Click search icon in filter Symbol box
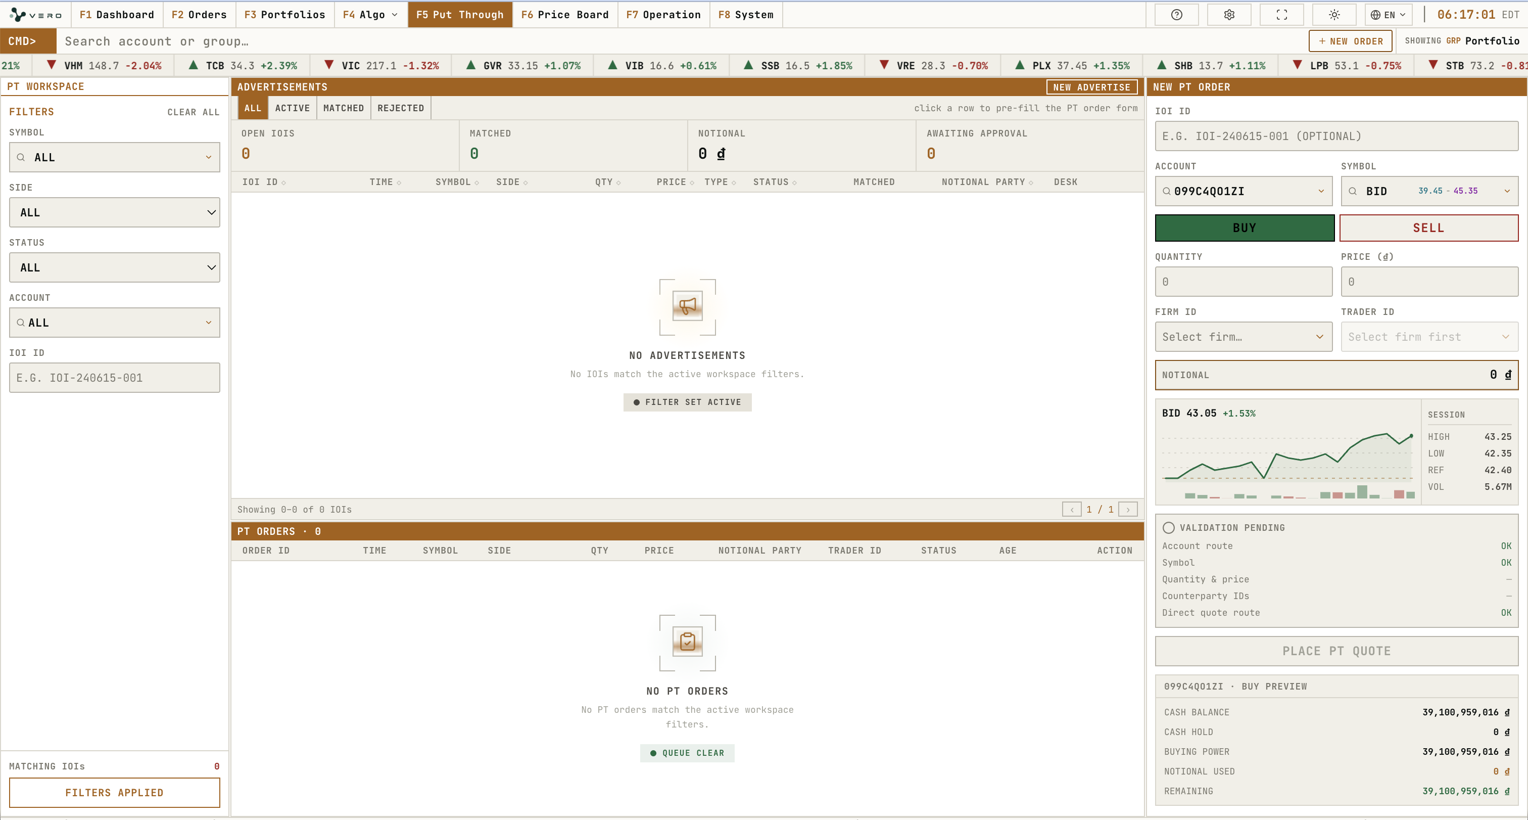 pos(21,157)
